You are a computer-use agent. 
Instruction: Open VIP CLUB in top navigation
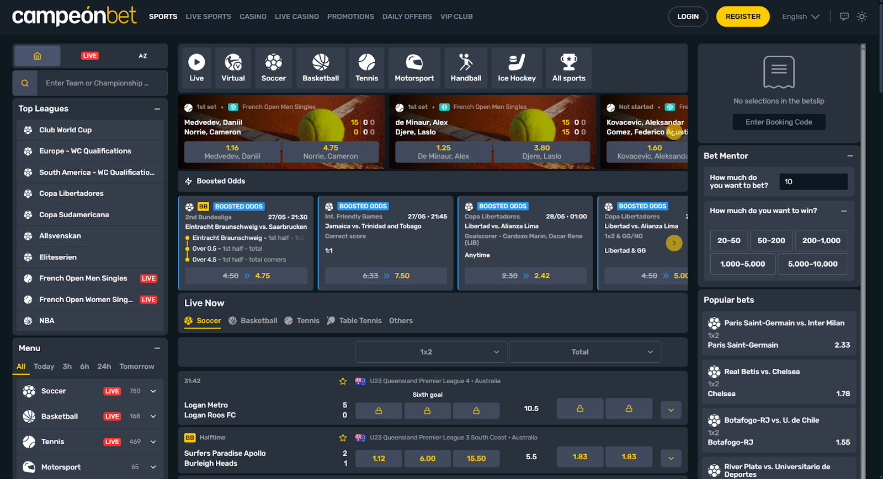point(456,17)
